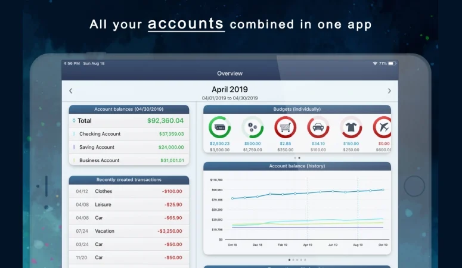Open the coins budget ring $500.00

[x=253, y=127]
